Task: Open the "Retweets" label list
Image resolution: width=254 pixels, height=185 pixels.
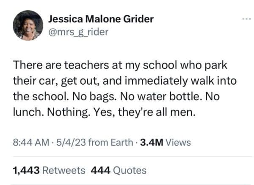Action: pos(64,170)
